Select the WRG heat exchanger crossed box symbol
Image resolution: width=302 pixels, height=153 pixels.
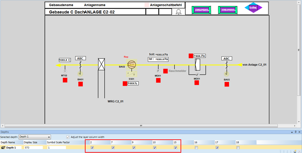pos(101,64)
